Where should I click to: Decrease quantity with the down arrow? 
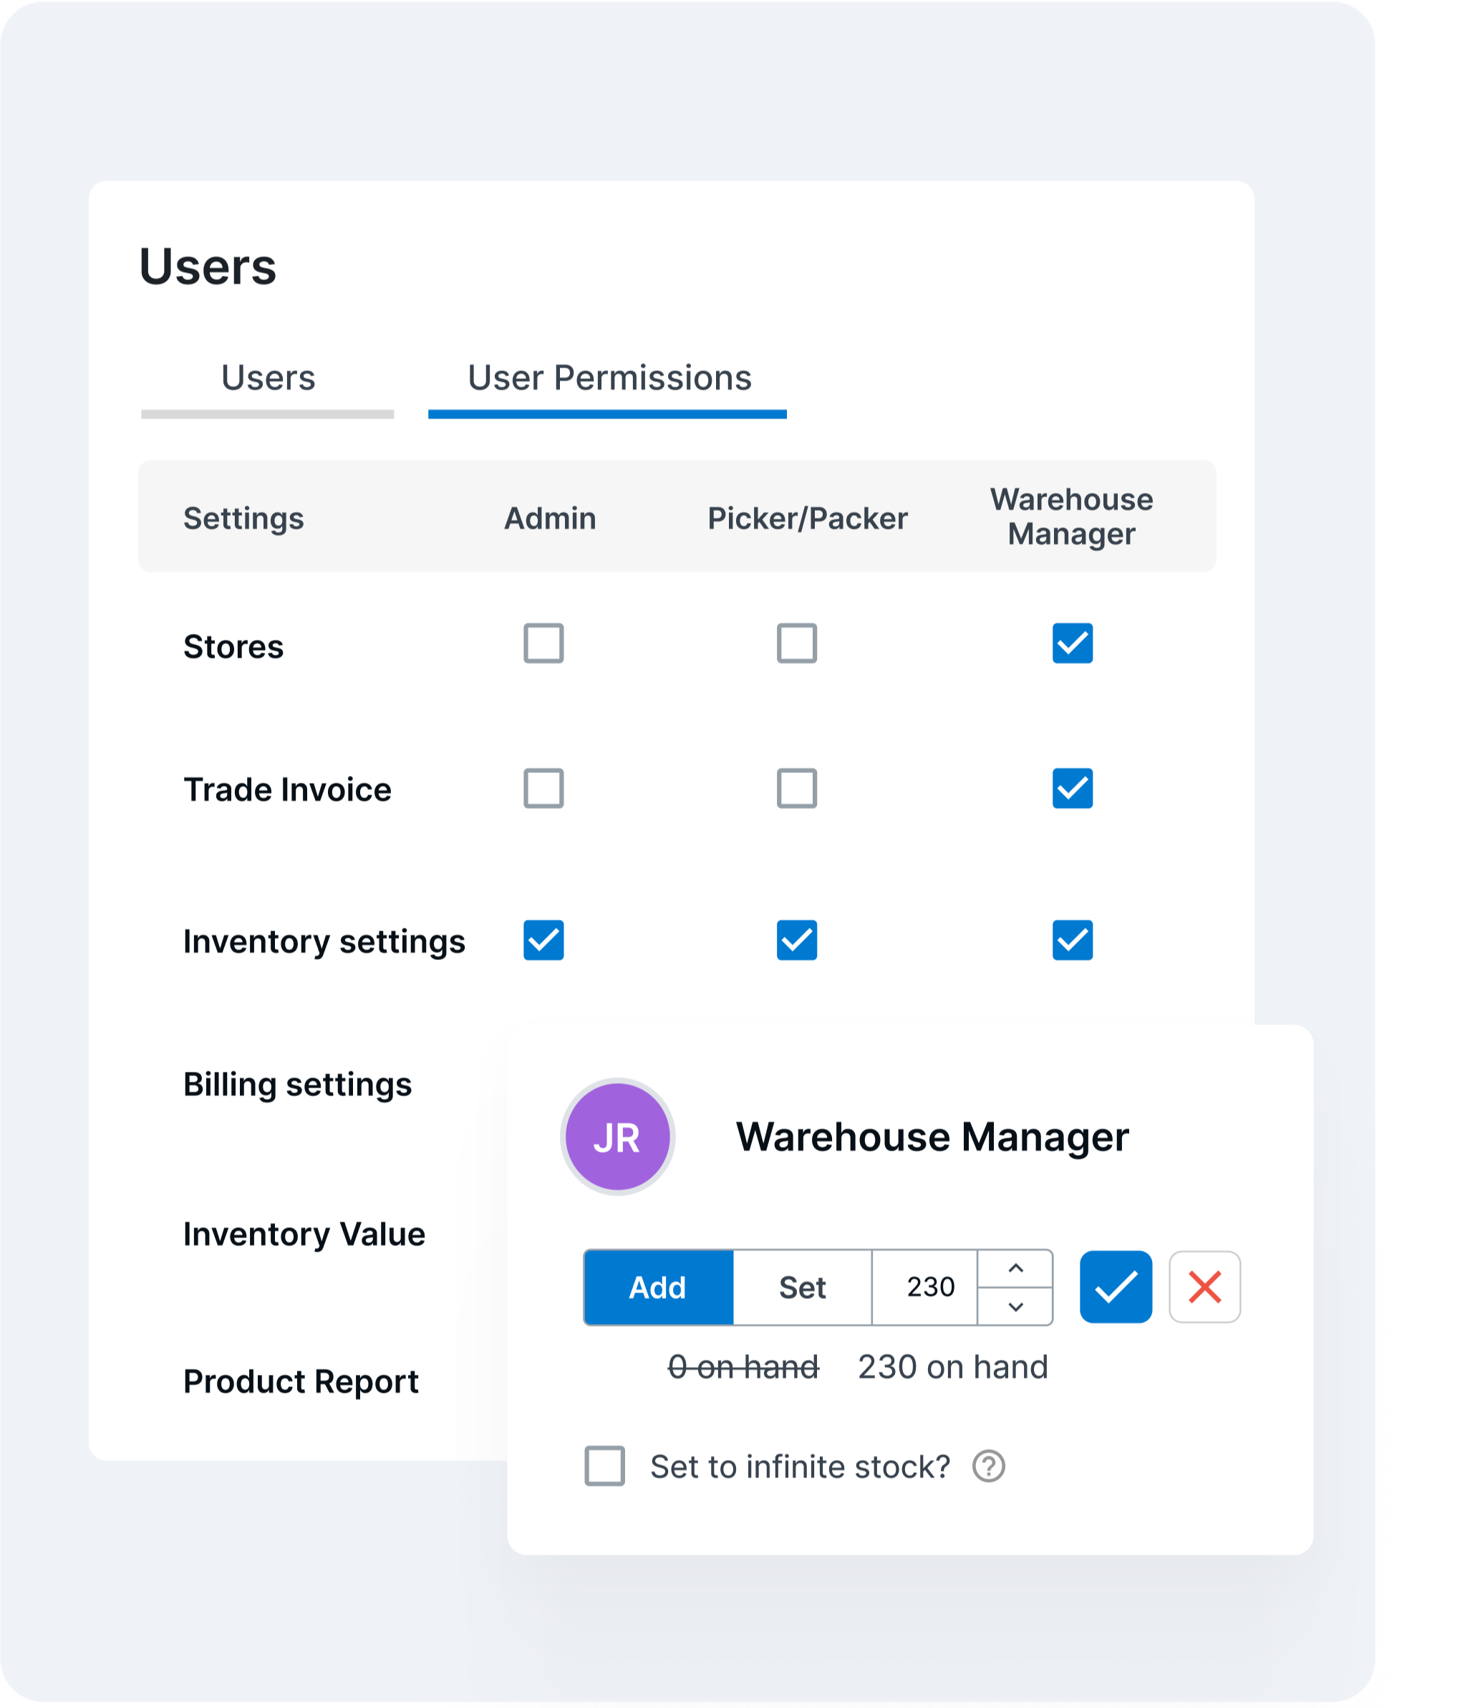[x=1015, y=1306]
